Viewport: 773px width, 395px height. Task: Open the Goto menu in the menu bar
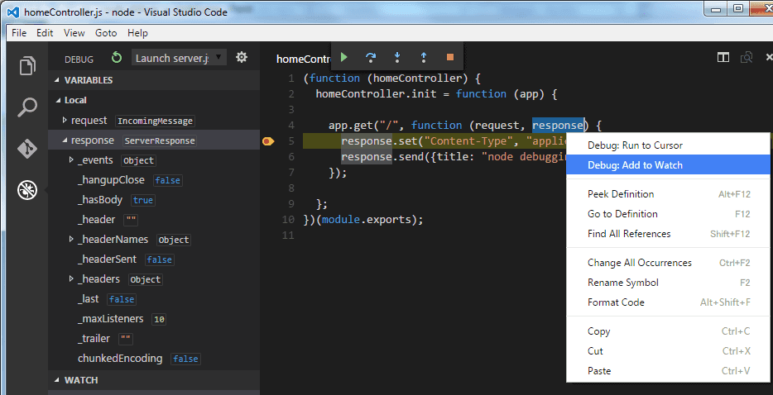click(106, 33)
